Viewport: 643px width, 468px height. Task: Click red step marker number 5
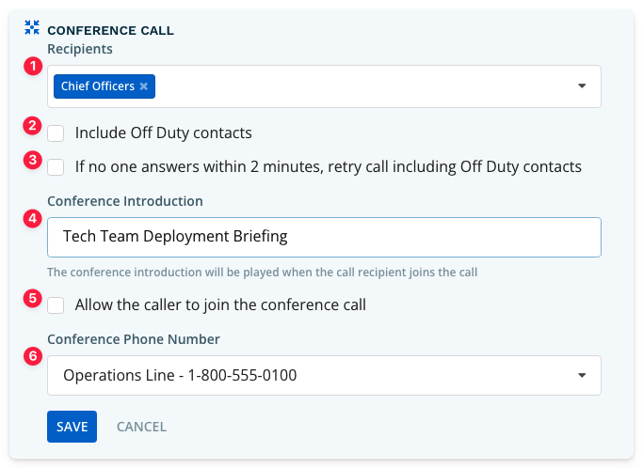(32, 298)
